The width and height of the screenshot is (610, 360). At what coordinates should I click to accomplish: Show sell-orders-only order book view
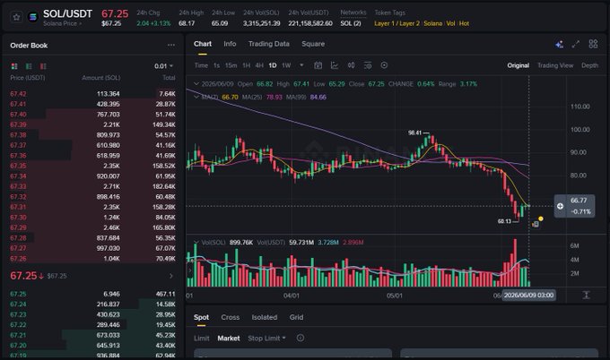click(43, 66)
